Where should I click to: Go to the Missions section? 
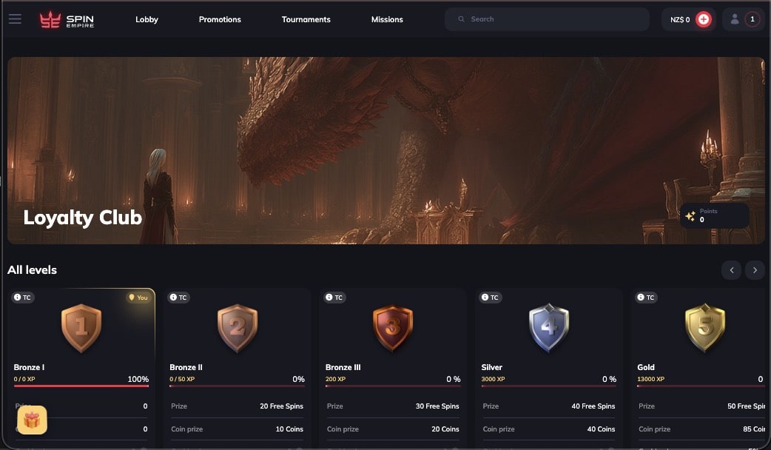point(386,19)
